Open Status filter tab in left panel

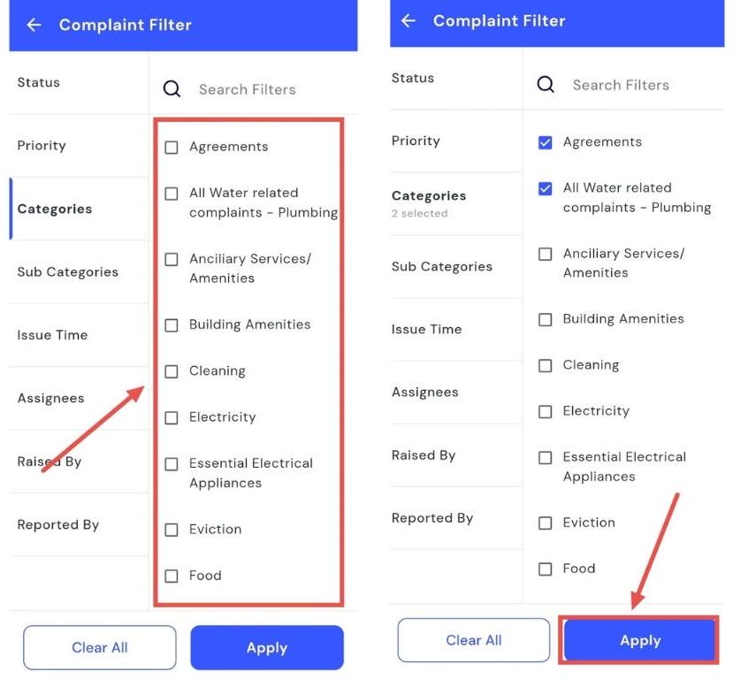39,82
